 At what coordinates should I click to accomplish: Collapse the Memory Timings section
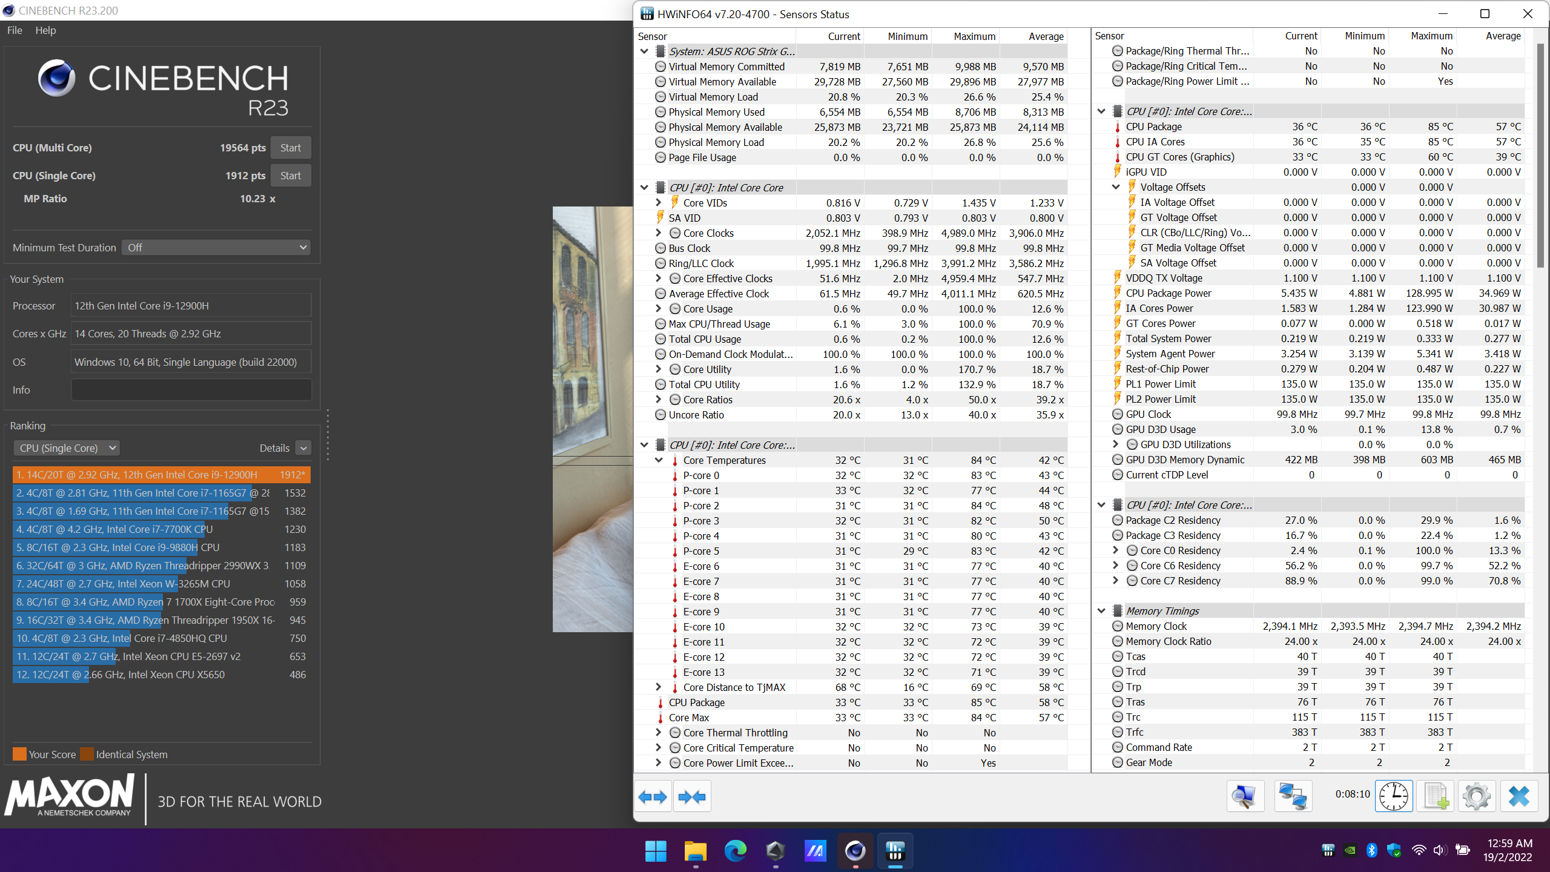point(1101,611)
